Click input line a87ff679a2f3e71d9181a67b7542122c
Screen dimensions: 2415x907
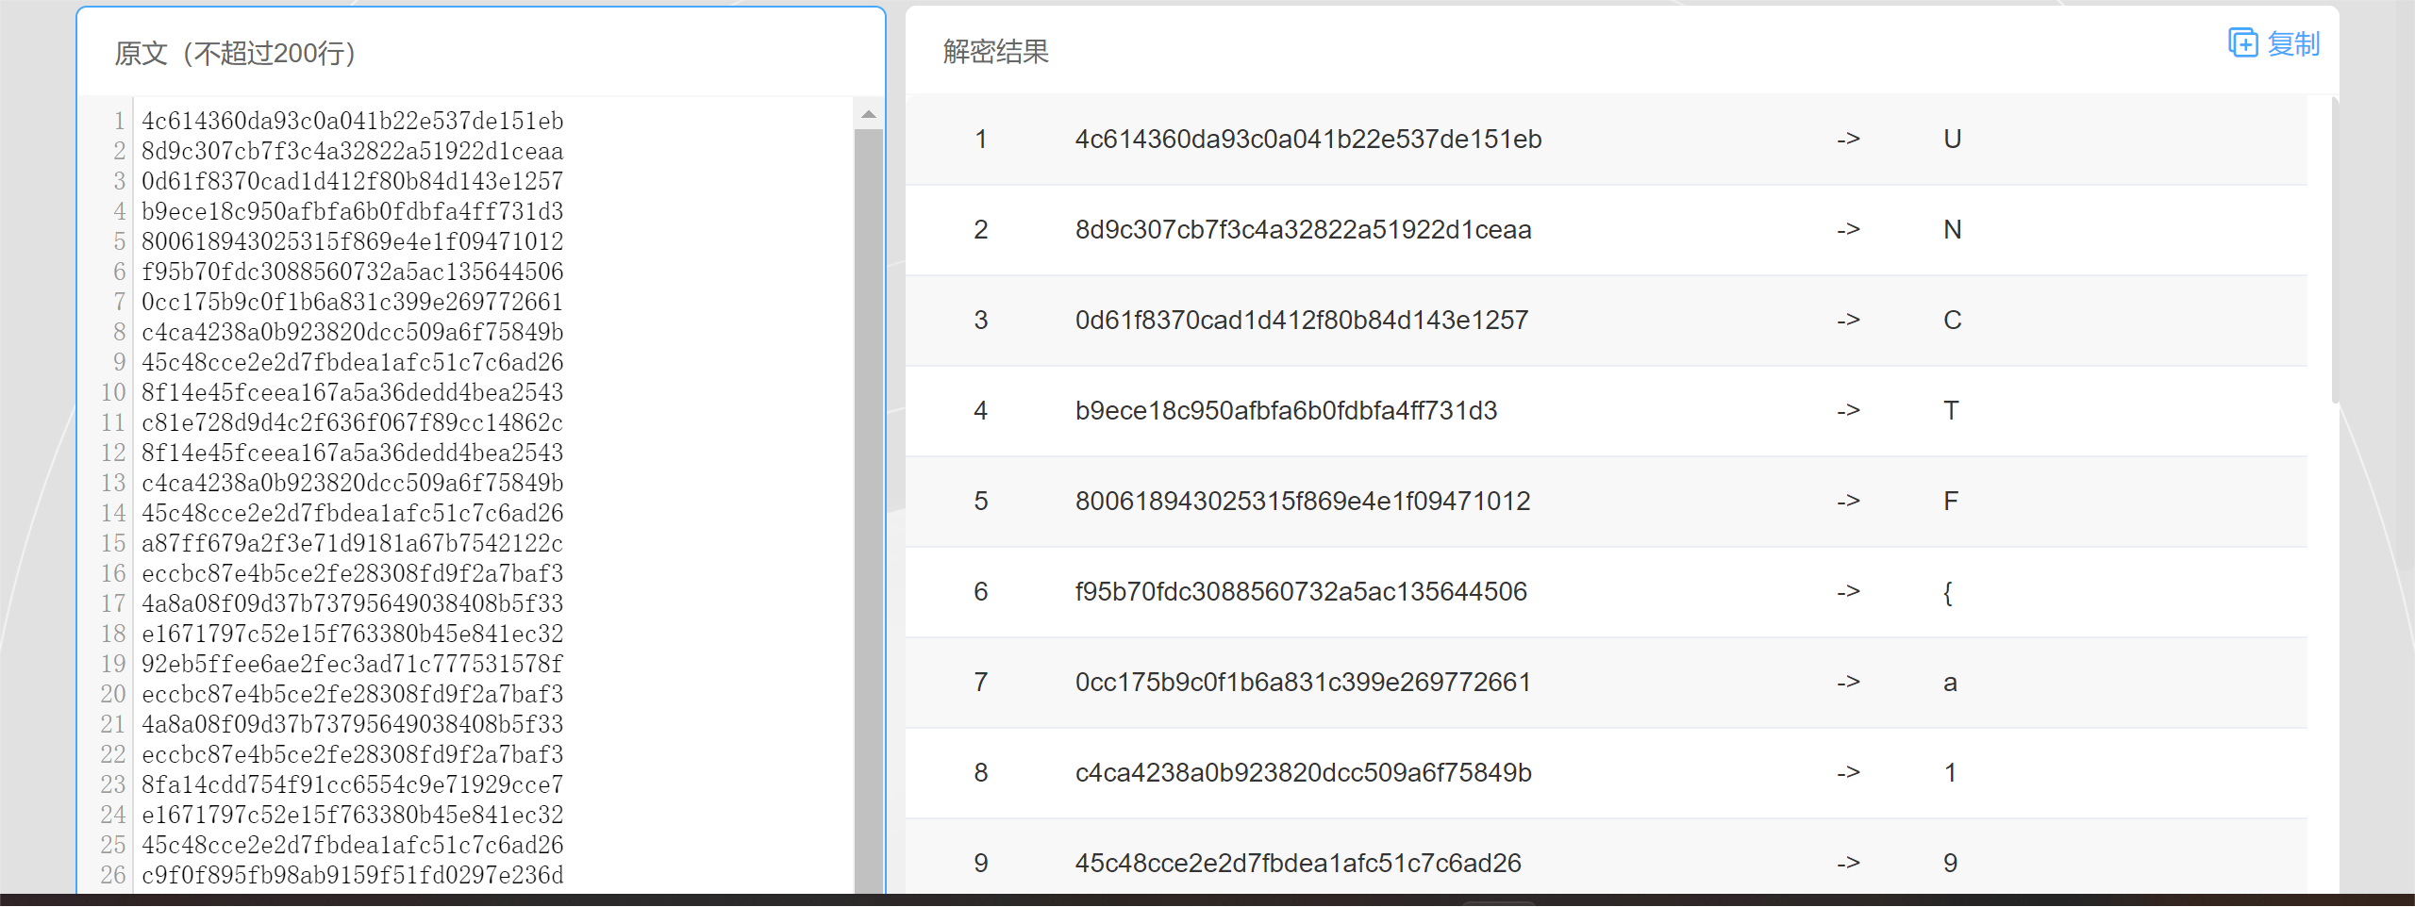353,543
